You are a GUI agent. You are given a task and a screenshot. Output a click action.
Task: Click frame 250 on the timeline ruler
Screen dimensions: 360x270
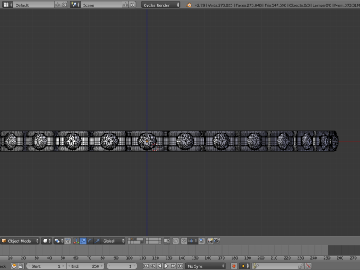point(327,257)
